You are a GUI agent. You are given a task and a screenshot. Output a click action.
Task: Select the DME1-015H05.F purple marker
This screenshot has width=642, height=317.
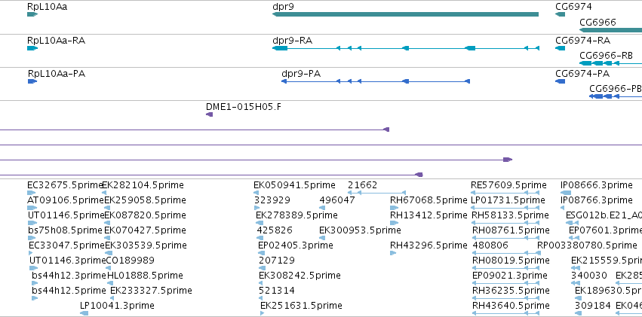209,114
